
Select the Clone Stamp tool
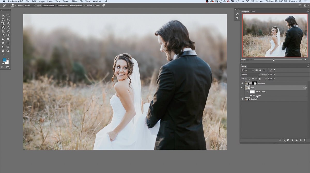tap(3, 31)
